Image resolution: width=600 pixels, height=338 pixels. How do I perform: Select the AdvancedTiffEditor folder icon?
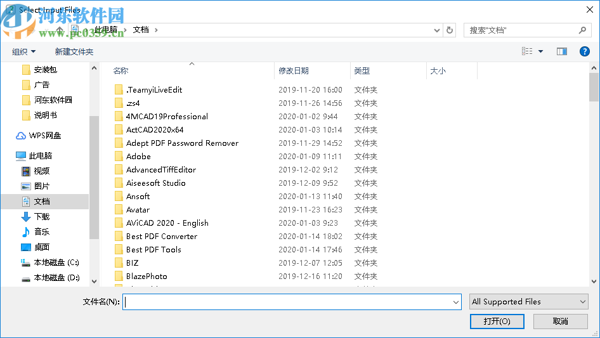pyautogui.click(x=119, y=169)
